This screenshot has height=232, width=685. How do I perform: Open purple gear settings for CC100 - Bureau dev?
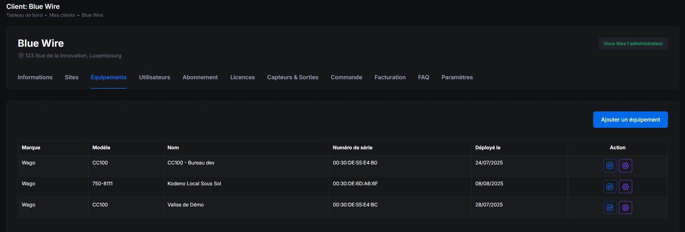click(625, 166)
